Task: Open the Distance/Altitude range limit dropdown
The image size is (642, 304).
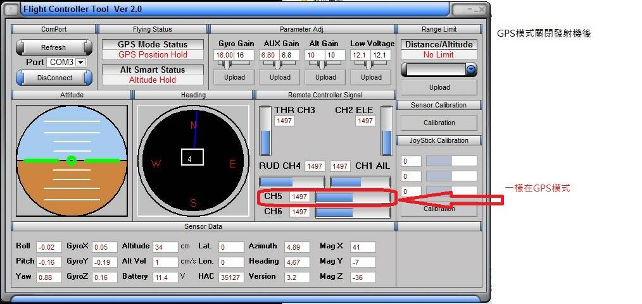Action: (x=472, y=70)
